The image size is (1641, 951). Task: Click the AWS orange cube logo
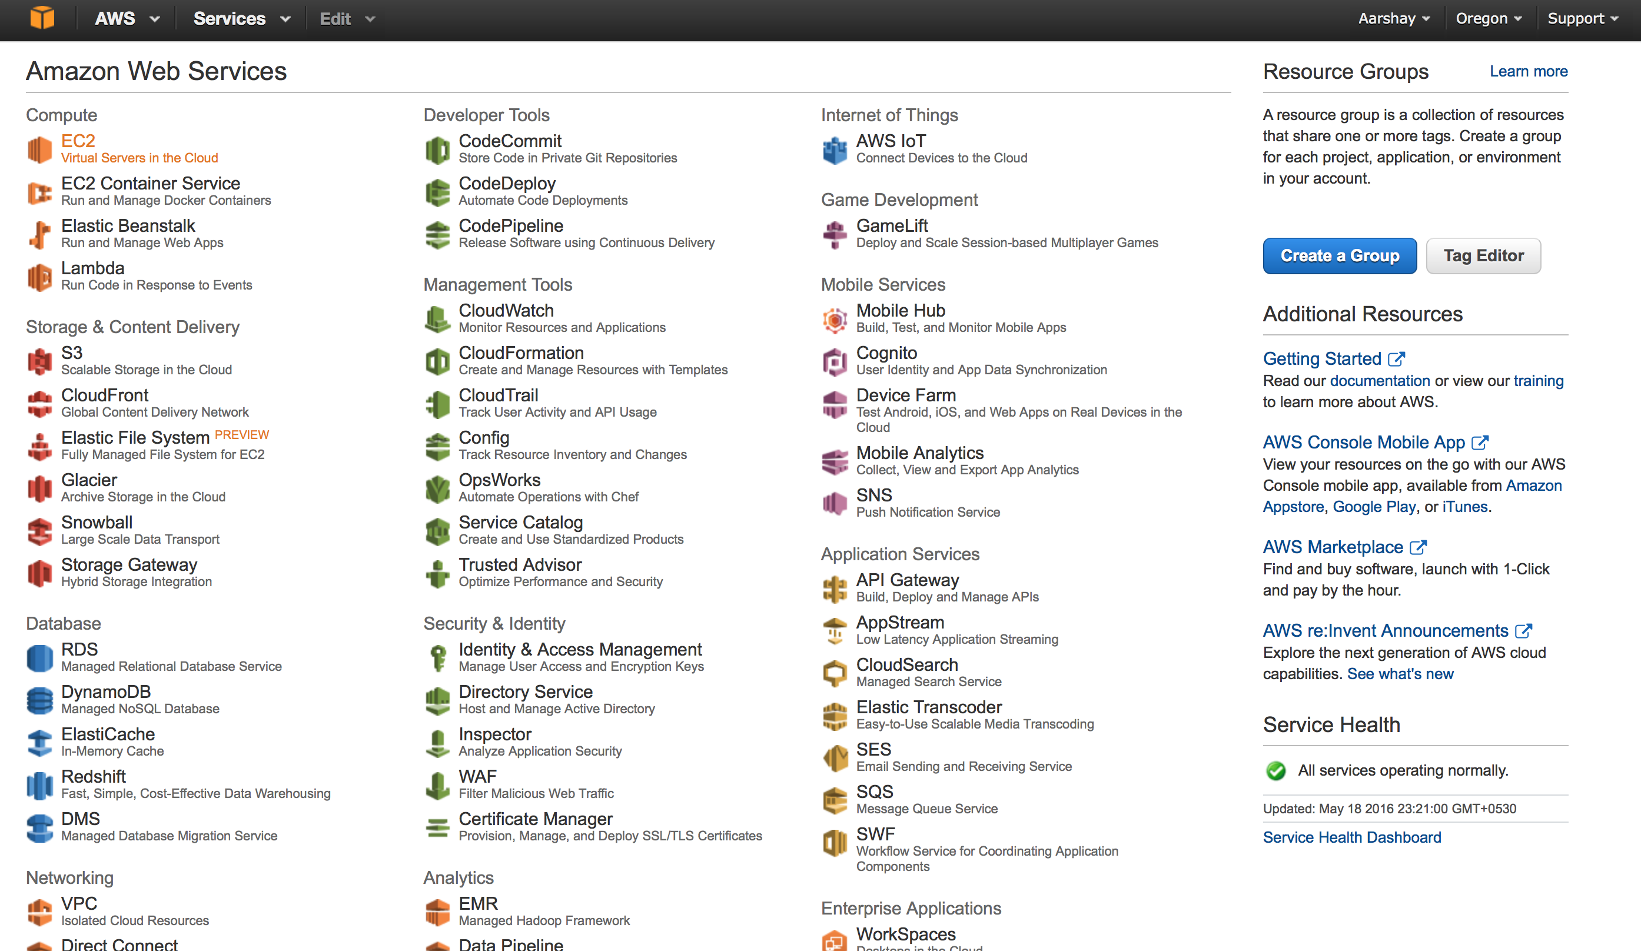pos(42,18)
